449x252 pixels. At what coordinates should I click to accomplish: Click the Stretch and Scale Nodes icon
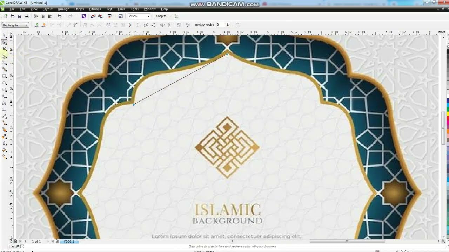[x=139, y=25]
